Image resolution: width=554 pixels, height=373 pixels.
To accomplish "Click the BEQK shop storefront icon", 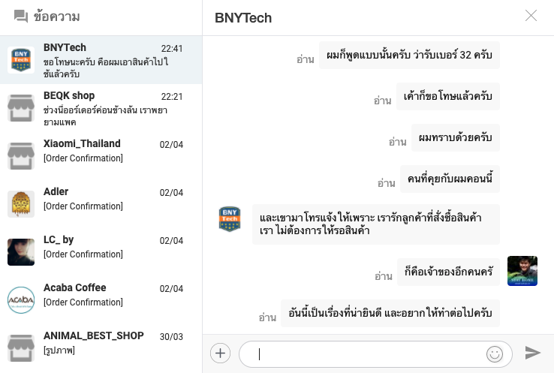I will 21,108.
